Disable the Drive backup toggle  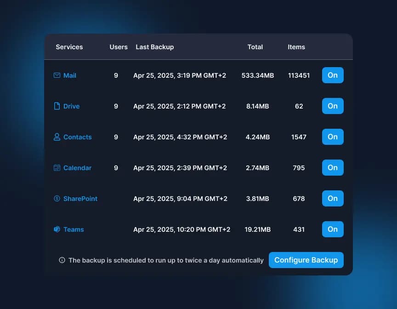click(332, 106)
